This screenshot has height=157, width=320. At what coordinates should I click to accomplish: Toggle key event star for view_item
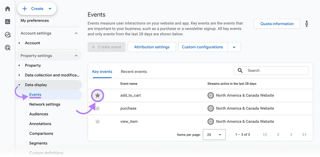tap(98, 121)
